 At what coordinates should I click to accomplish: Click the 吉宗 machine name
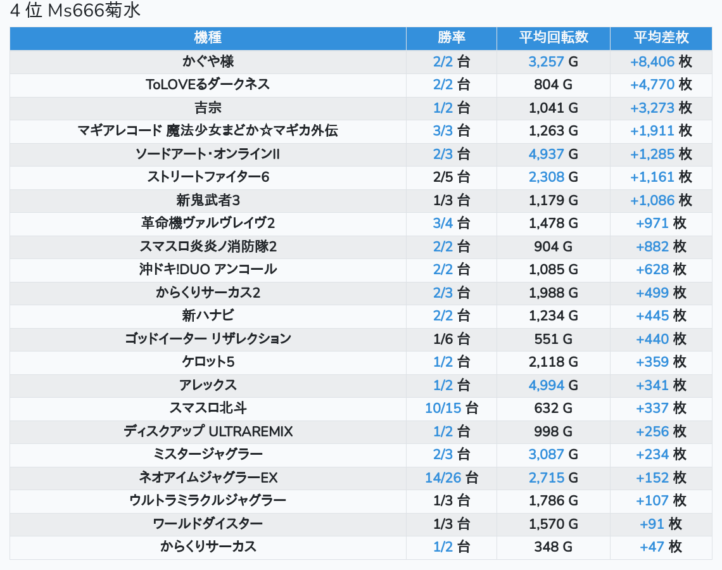pyautogui.click(x=208, y=108)
